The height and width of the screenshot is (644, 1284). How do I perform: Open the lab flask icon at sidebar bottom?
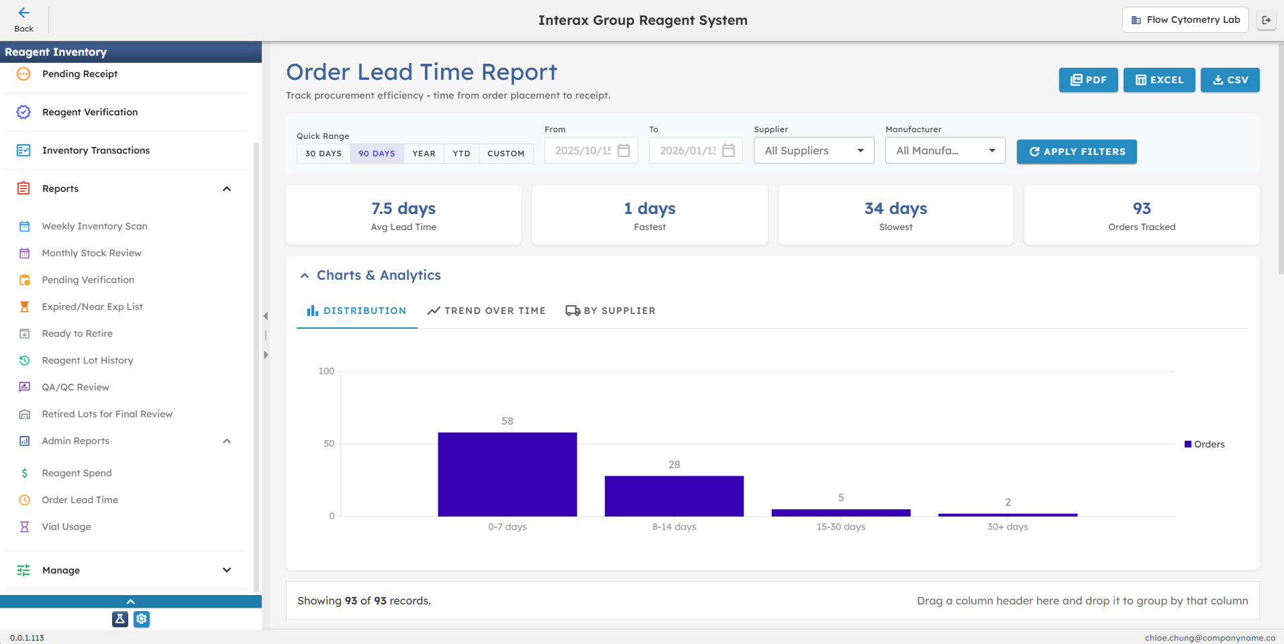click(119, 619)
